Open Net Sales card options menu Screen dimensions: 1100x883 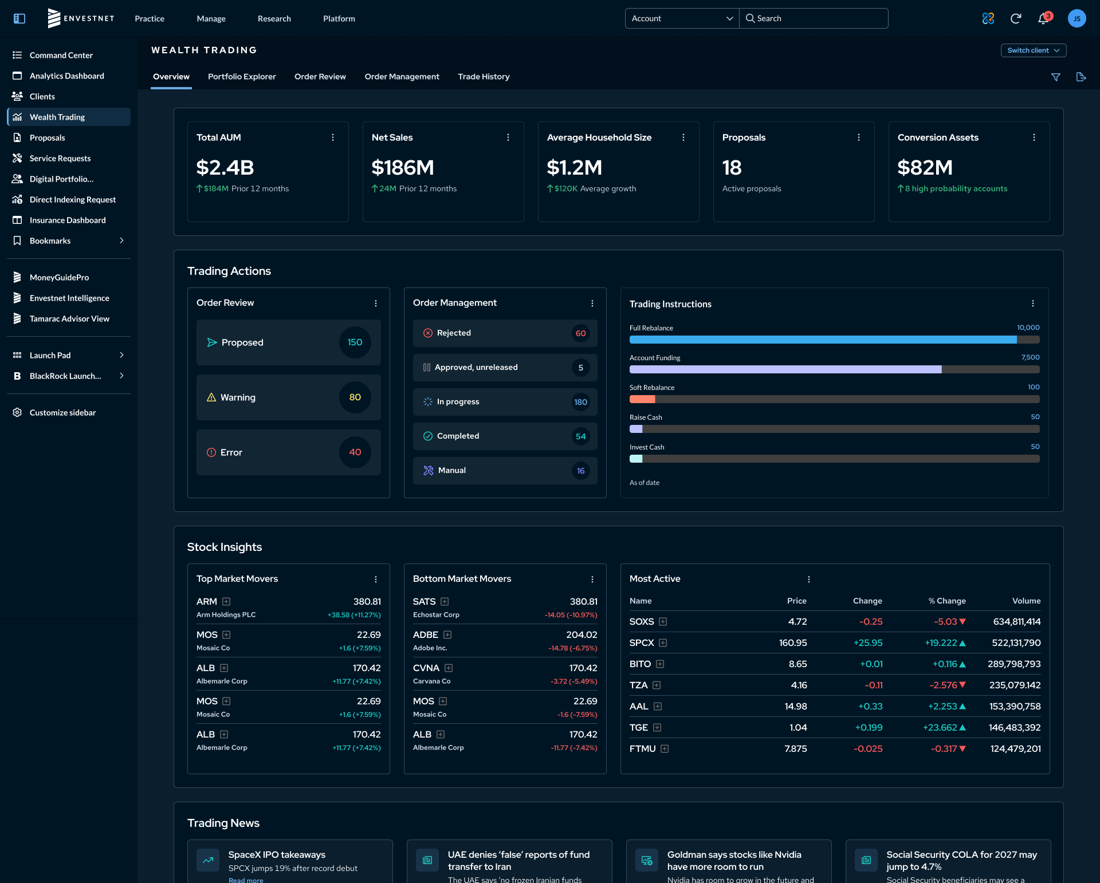pos(508,137)
